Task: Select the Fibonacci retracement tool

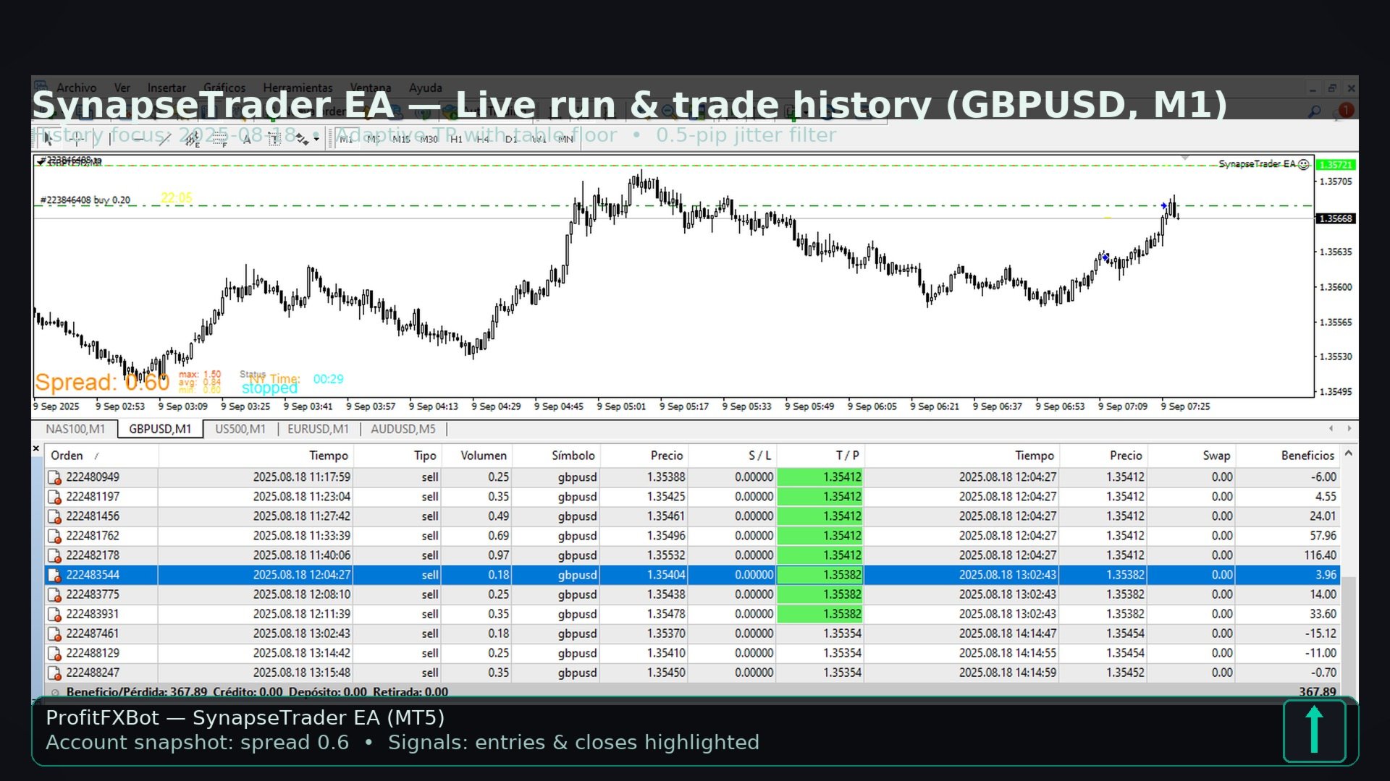Action: (220, 139)
